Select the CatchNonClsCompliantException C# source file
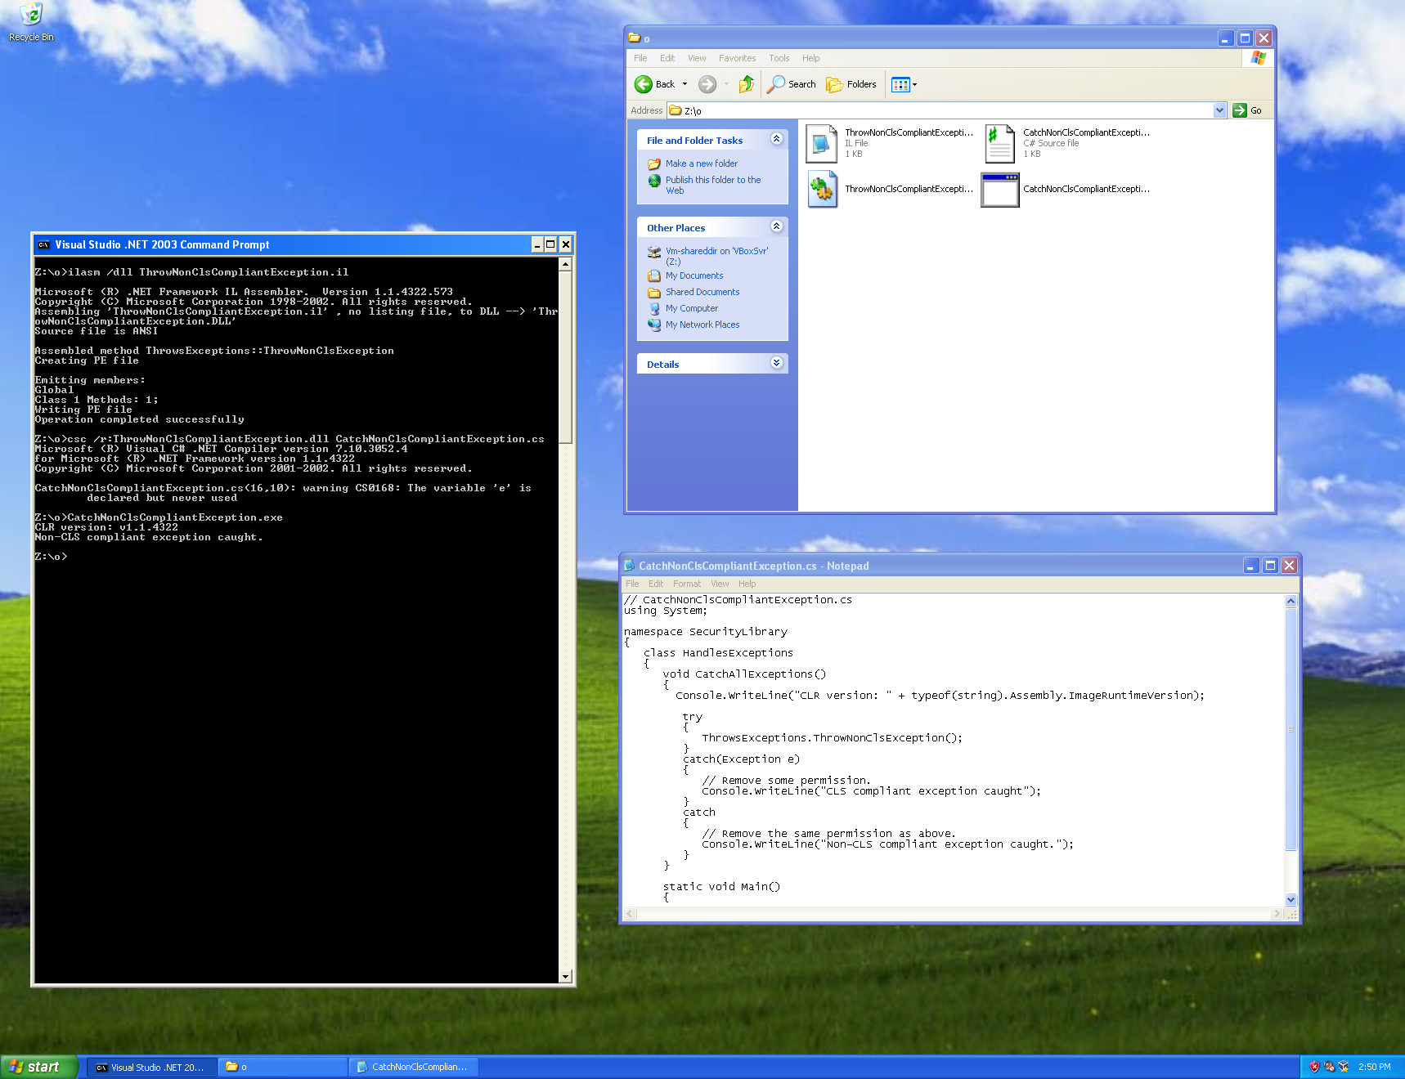Image resolution: width=1405 pixels, height=1079 pixels. pos(999,144)
